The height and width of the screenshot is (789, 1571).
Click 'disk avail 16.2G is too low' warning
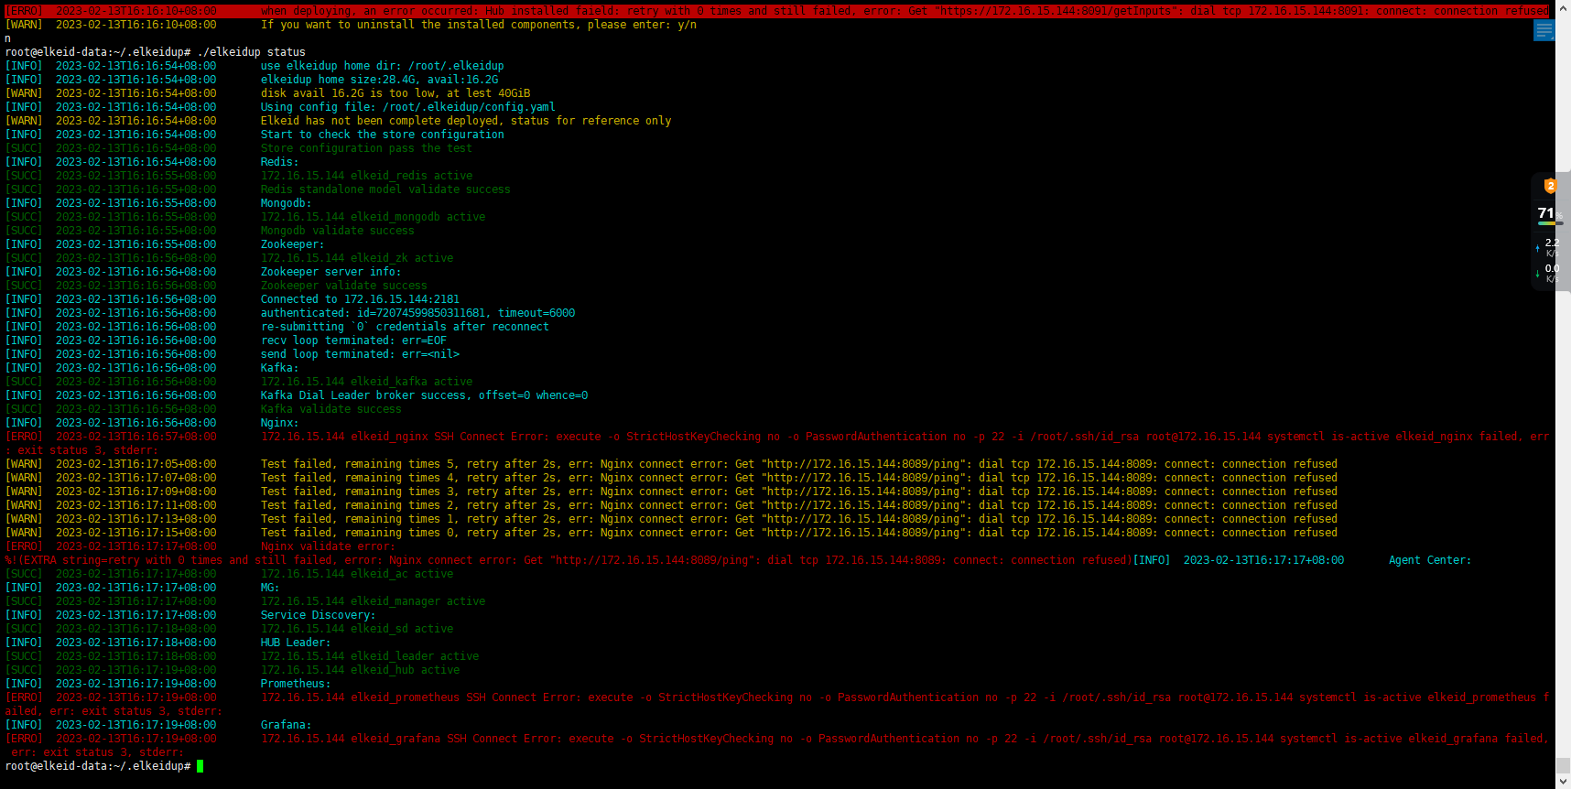(395, 93)
